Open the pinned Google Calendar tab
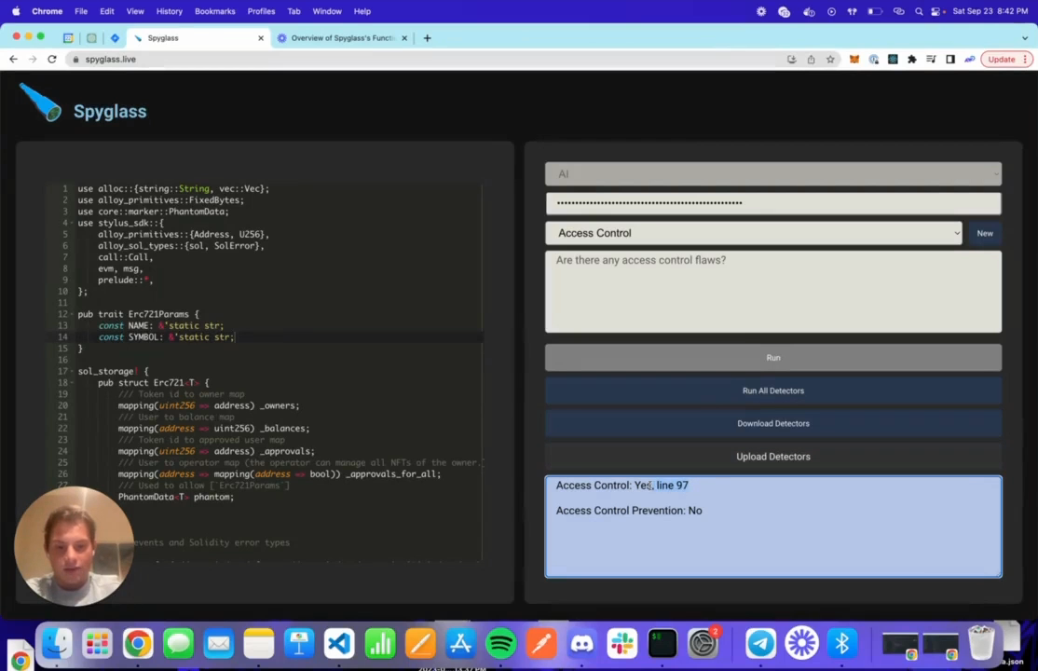 tap(68, 38)
